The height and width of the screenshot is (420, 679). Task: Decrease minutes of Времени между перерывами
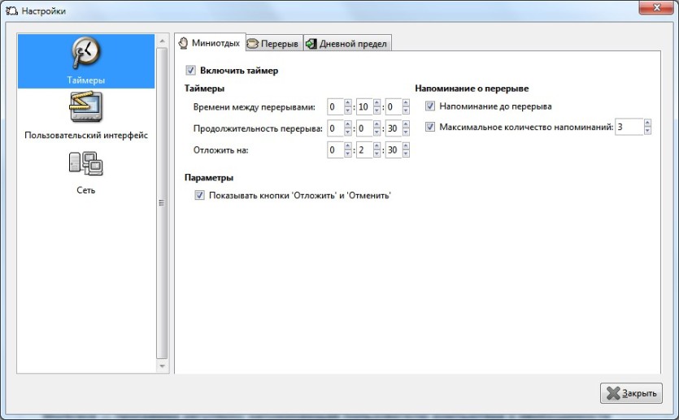[x=376, y=110]
